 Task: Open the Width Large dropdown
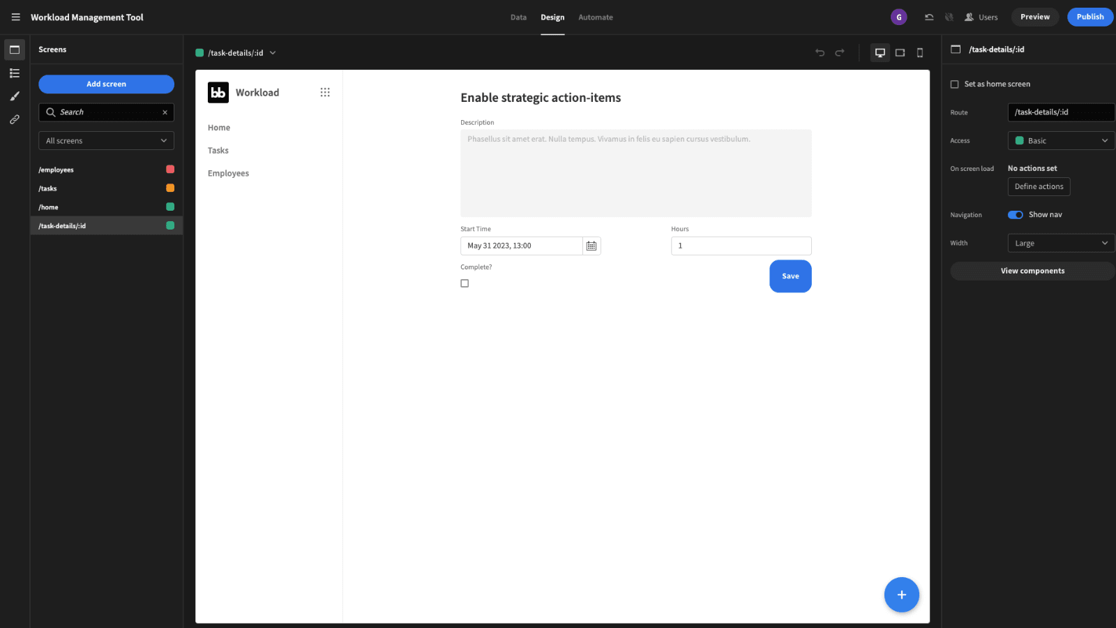1061,244
